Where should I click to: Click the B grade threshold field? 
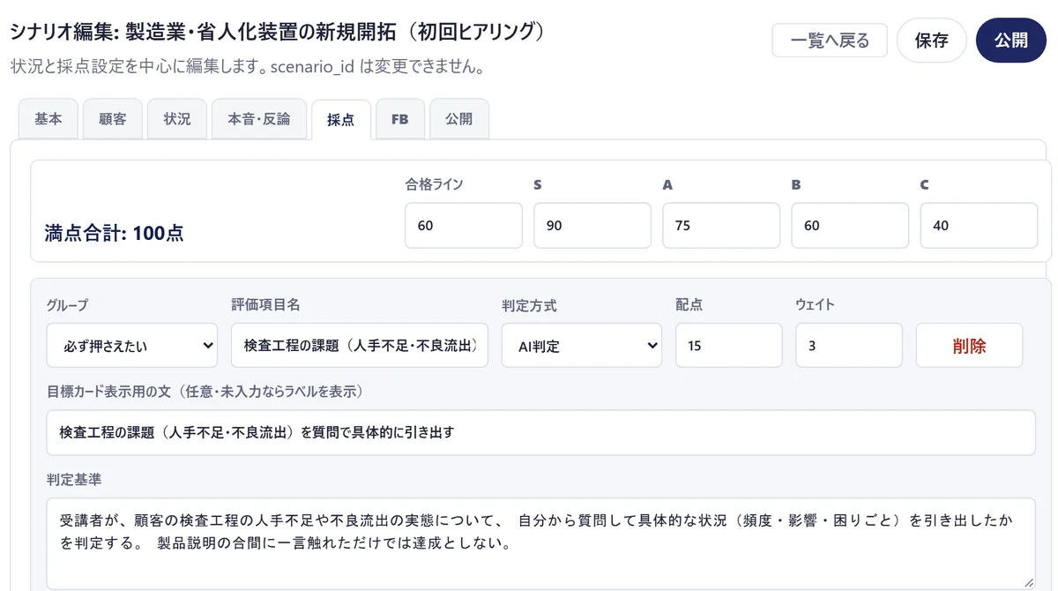(x=850, y=226)
